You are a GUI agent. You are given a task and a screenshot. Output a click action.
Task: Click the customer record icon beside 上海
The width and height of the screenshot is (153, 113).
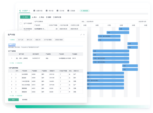pyautogui.click(x=17, y=58)
